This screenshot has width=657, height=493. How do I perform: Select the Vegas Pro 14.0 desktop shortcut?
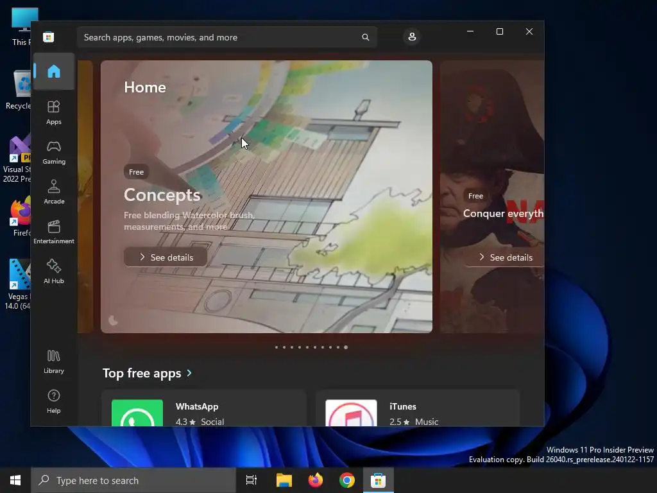click(x=17, y=284)
